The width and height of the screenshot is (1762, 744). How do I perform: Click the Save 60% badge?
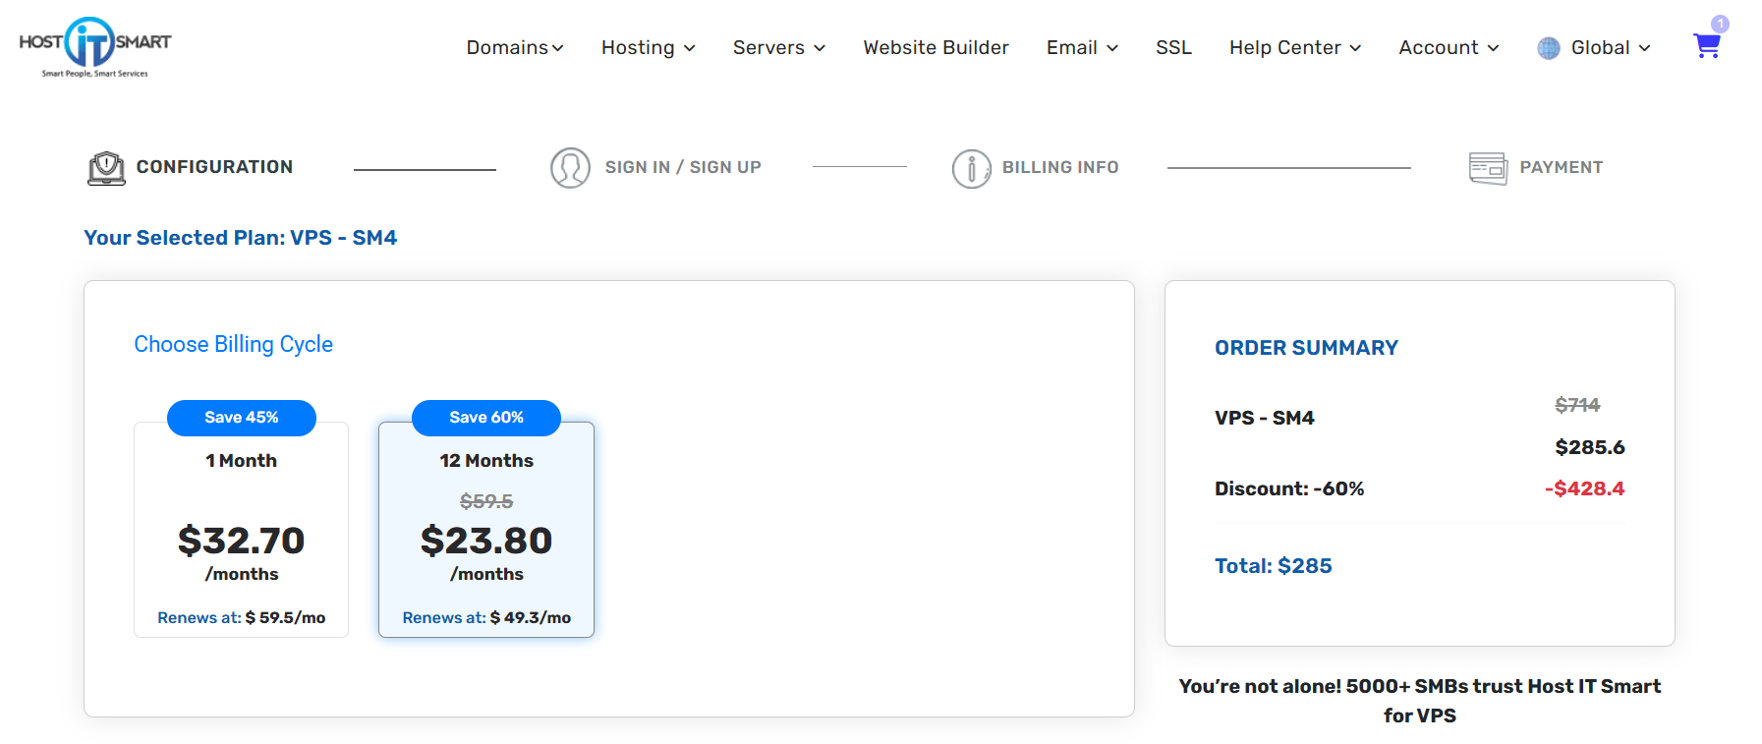486,418
